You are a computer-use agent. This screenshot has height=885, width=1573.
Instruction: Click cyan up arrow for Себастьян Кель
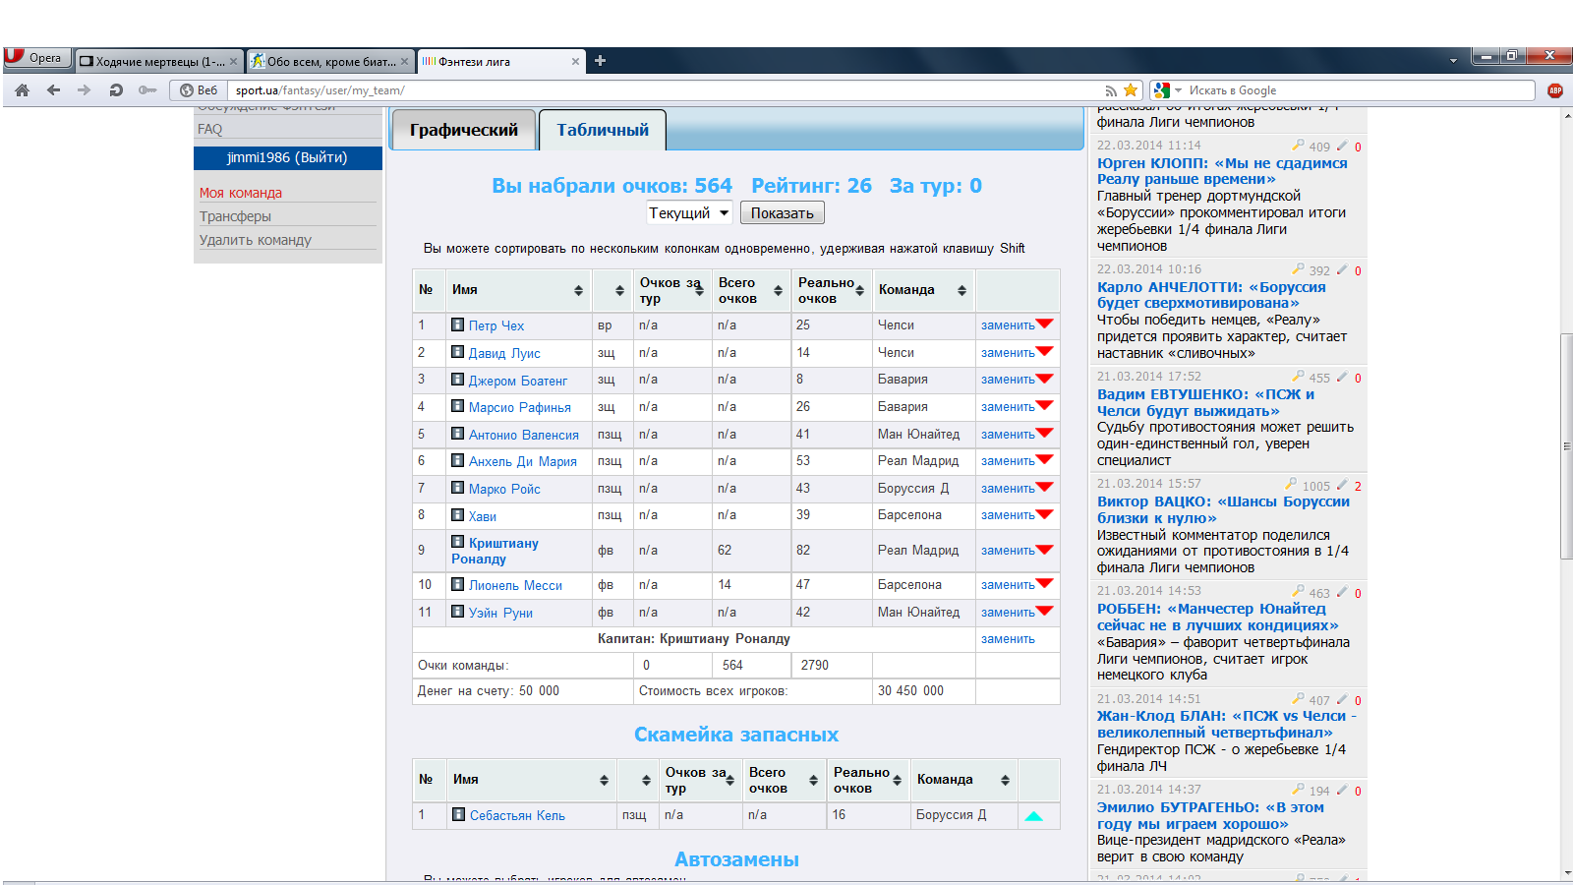tap(1034, 816)
